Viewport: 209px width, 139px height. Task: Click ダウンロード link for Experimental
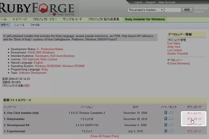click(194, 131)
